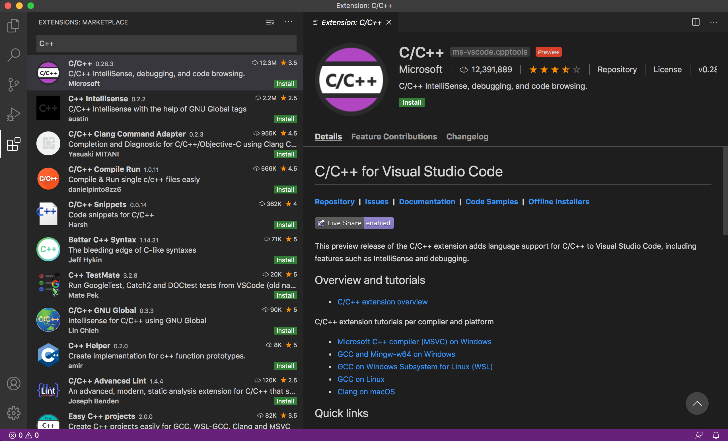The image size is (728, 441).
Task: Open the Run and Debug view
Action: coord(13,114)
